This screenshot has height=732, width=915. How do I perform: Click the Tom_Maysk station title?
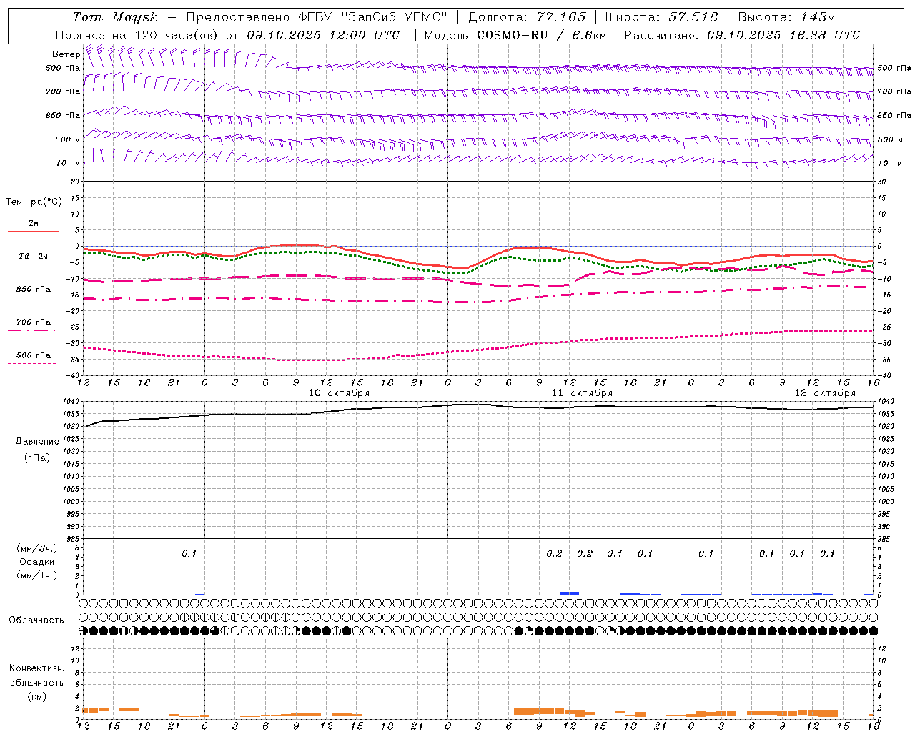115,17
